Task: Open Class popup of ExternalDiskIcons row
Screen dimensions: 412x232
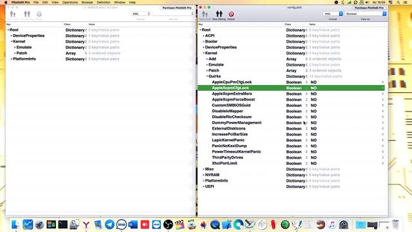Action: click(306, 128)
